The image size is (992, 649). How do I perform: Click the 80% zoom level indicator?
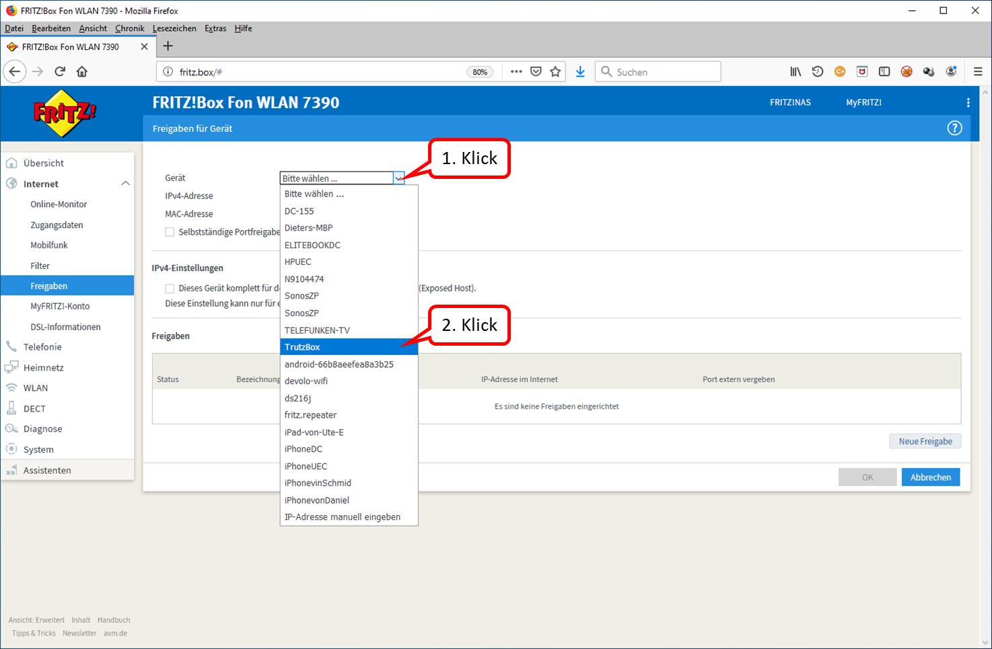point(480,72)
